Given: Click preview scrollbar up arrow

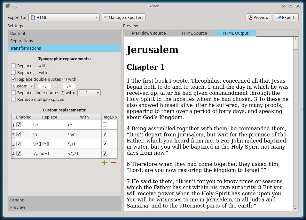Looking at the screenshot, I should pyautogui.click(x=295, y=39).
